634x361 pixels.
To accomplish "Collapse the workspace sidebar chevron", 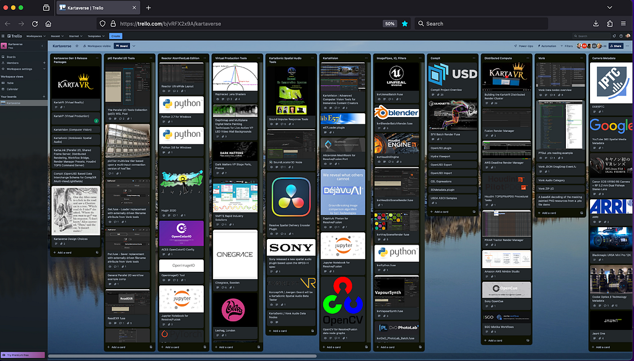I will 43,46.
